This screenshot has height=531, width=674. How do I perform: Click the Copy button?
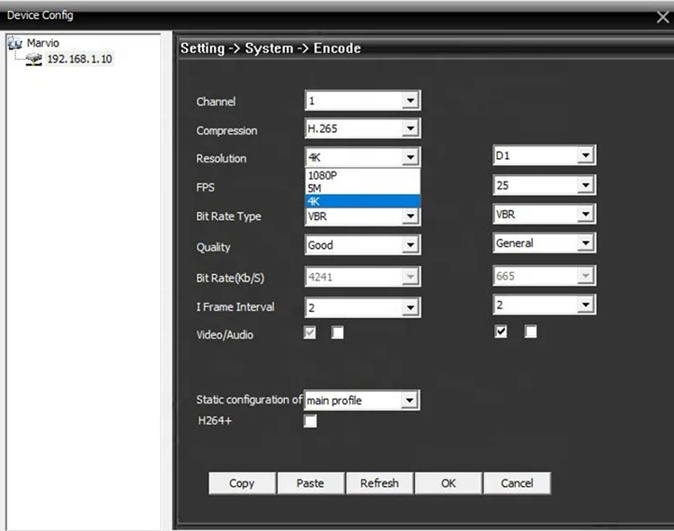point(242,483)
